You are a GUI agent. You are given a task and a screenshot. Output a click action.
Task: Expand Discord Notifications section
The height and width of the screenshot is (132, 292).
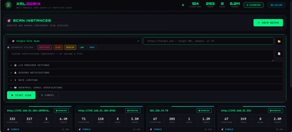point(145,73)
